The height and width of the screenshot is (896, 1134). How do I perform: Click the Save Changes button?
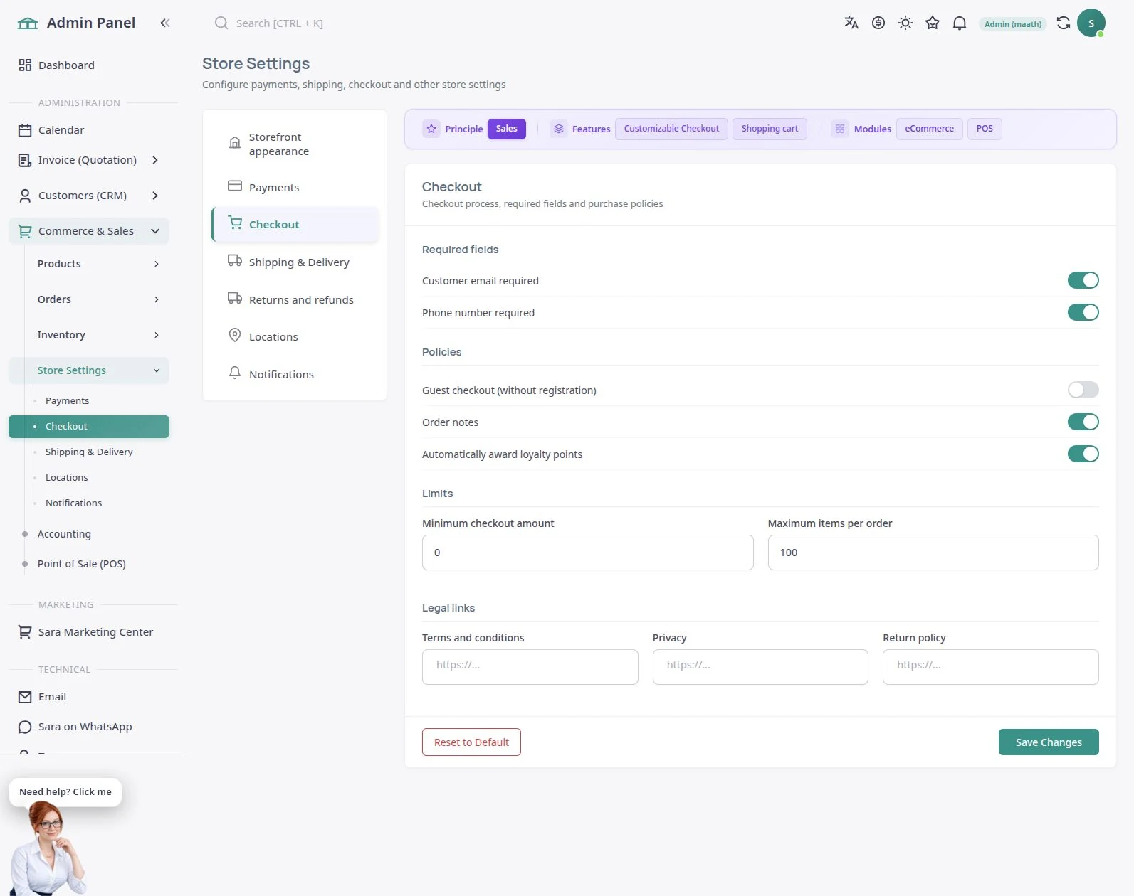[1049, 742]
